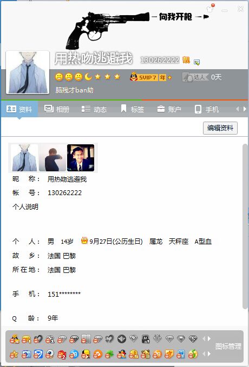Click the blue camera photo icon
Image resolution: width=249 pixels, height=367 pixels.
click(26, 355)
